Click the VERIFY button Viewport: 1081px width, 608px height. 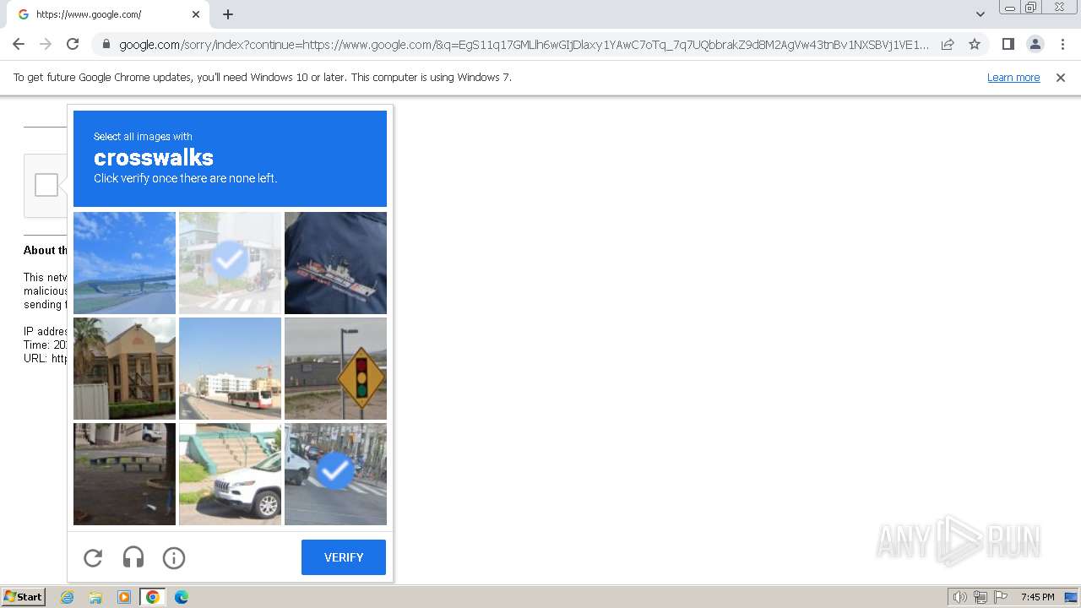(344, 557)
